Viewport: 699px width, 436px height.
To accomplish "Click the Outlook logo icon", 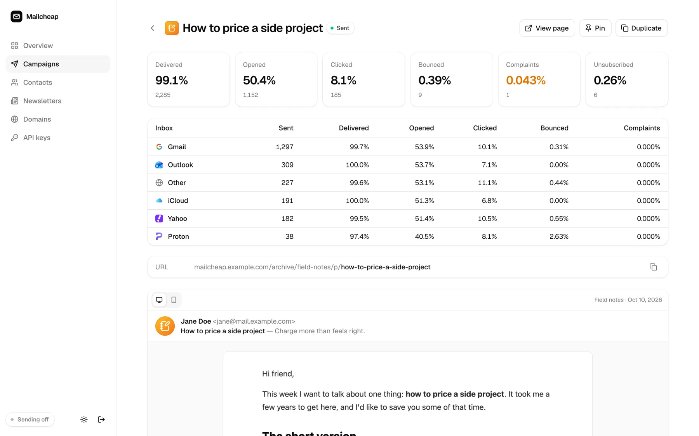I will (x=159, y=165).
